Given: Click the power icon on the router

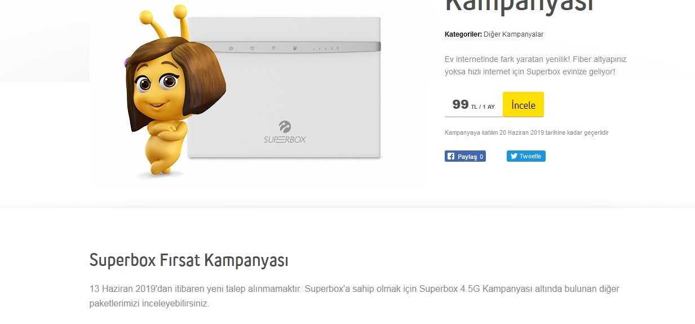Looking at the screenshot, I should pyautogui.click(x=231, y=48).
